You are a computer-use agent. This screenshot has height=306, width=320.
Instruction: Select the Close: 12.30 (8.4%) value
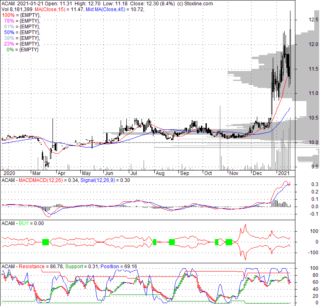153,4
